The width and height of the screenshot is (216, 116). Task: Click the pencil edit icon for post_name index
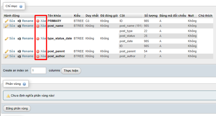6,26
